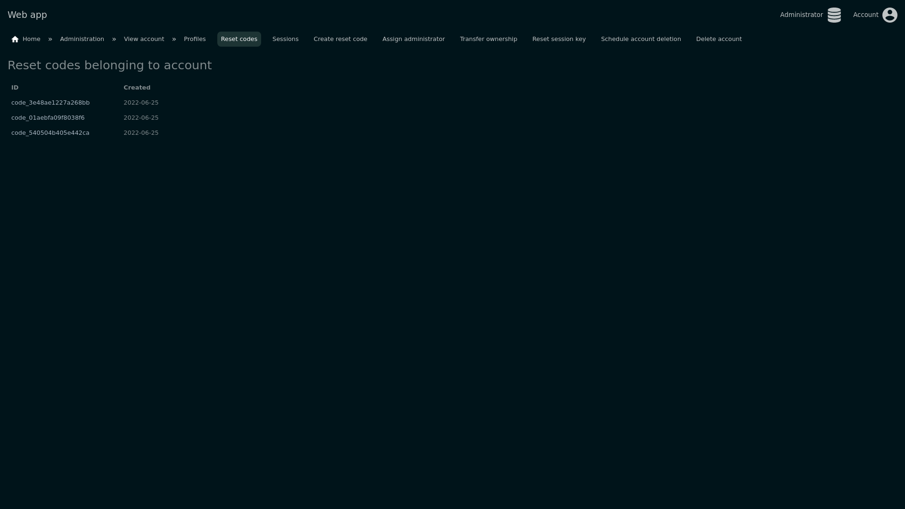The image size is (905, 509).
Task: Open reset code code_01aebfa09f8038f6
Action: coord(48,118)
